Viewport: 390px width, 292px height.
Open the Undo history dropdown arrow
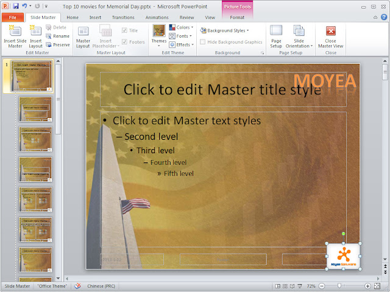pyautogui.click(x=30, y=6)
